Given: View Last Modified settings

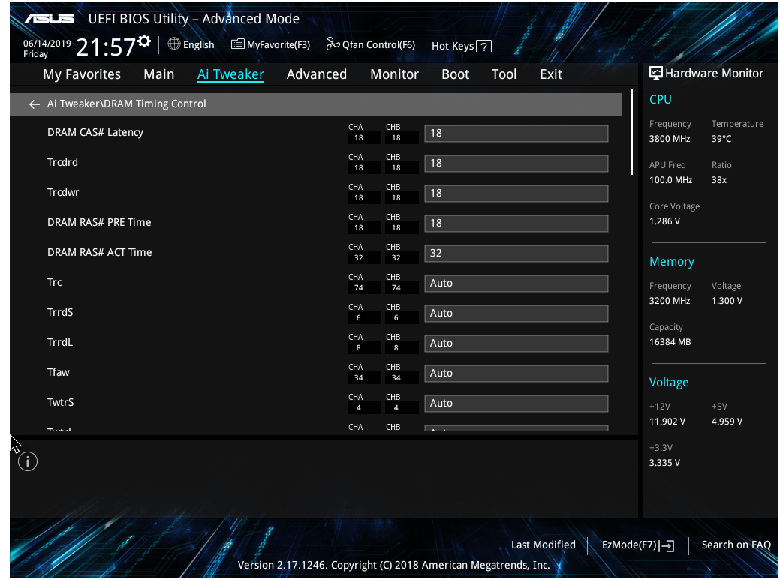Looking at the screenshot, I should click(544, 545).
